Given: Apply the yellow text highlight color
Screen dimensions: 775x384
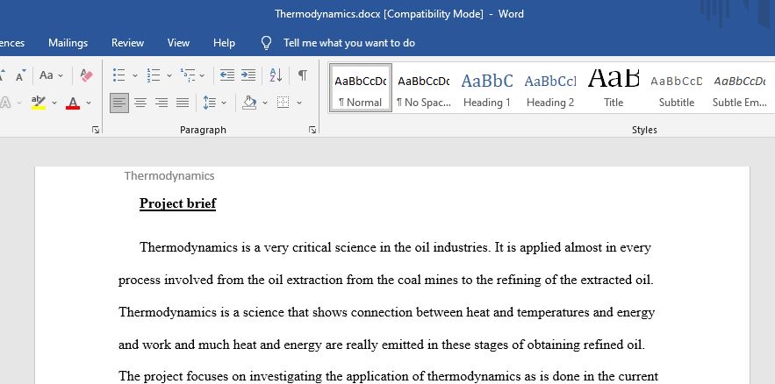Looking at the screenshot, I should (x=38, y=103).
